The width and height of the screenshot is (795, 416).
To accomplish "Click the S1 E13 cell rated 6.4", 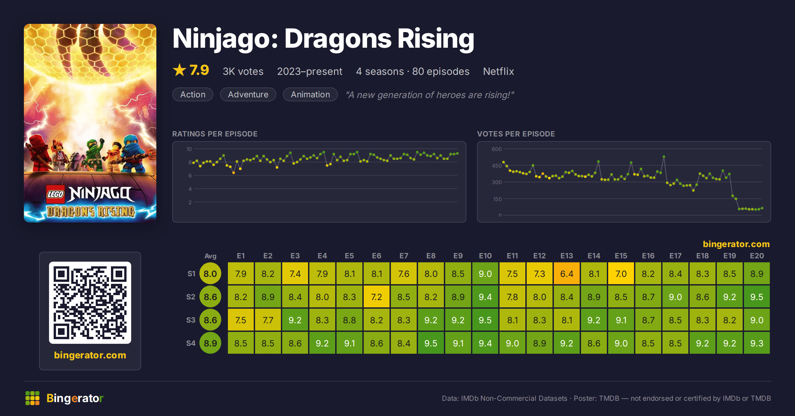I will click(x=567, y=274).
